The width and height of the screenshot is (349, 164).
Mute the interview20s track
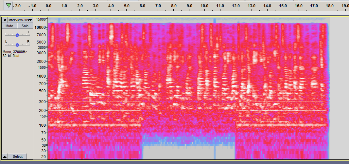[x=9, y=26]
